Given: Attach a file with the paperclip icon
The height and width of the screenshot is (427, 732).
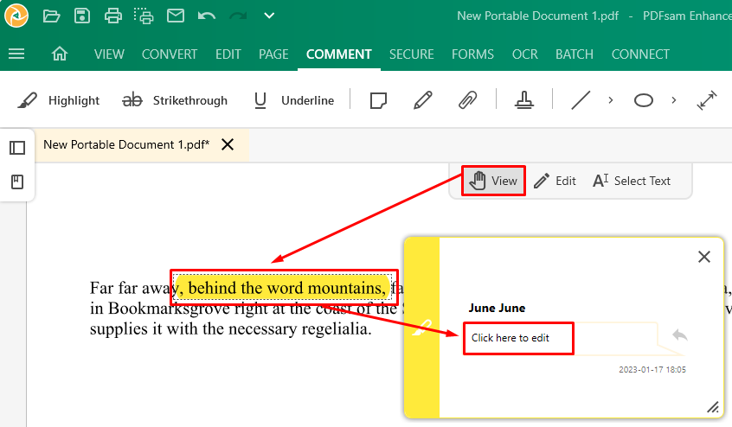Looking at the screenshot, I should pos(467,100).
